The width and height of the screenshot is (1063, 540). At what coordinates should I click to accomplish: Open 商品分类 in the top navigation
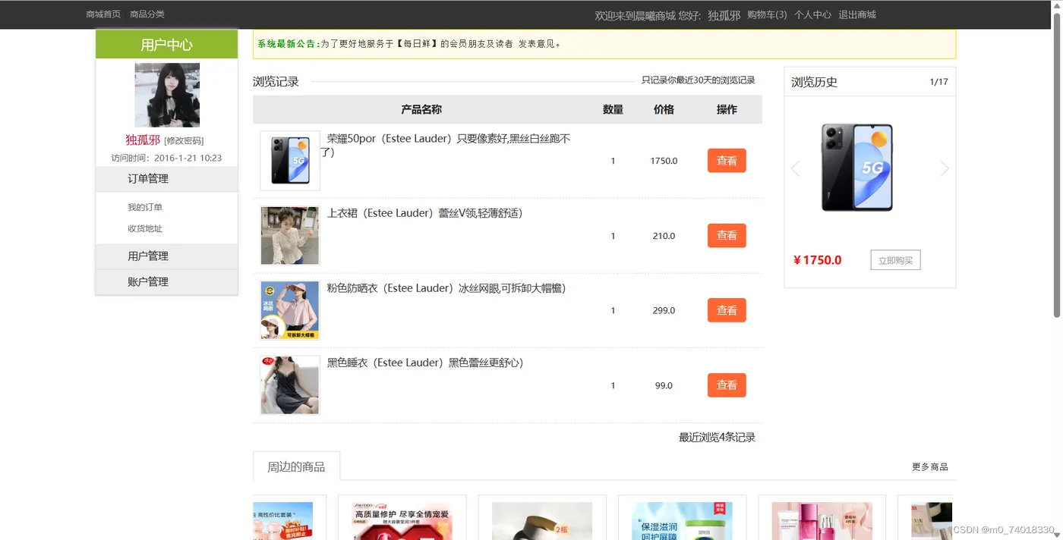pos(147,14)
